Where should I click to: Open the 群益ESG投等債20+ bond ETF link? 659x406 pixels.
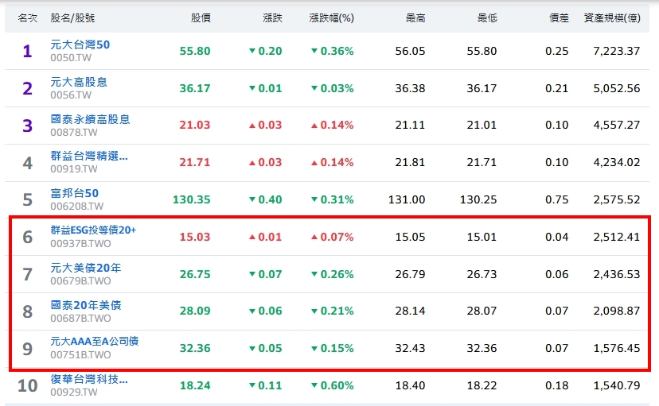pos(93,230)
